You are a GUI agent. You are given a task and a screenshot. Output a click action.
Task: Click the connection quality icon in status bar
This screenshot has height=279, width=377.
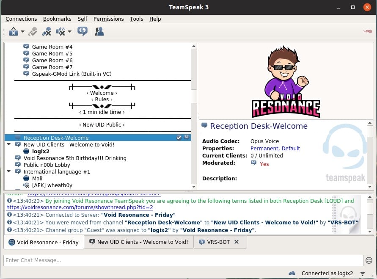point(363,273)
